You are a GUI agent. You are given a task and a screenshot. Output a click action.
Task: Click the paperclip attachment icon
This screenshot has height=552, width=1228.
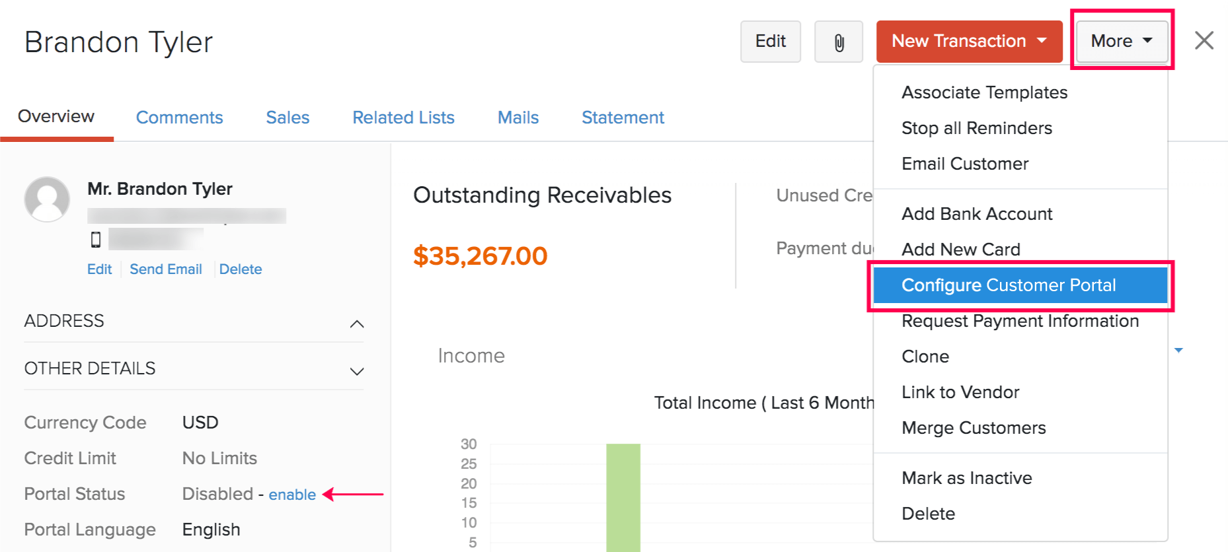(838, 42)
